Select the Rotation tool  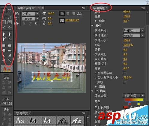10,10
